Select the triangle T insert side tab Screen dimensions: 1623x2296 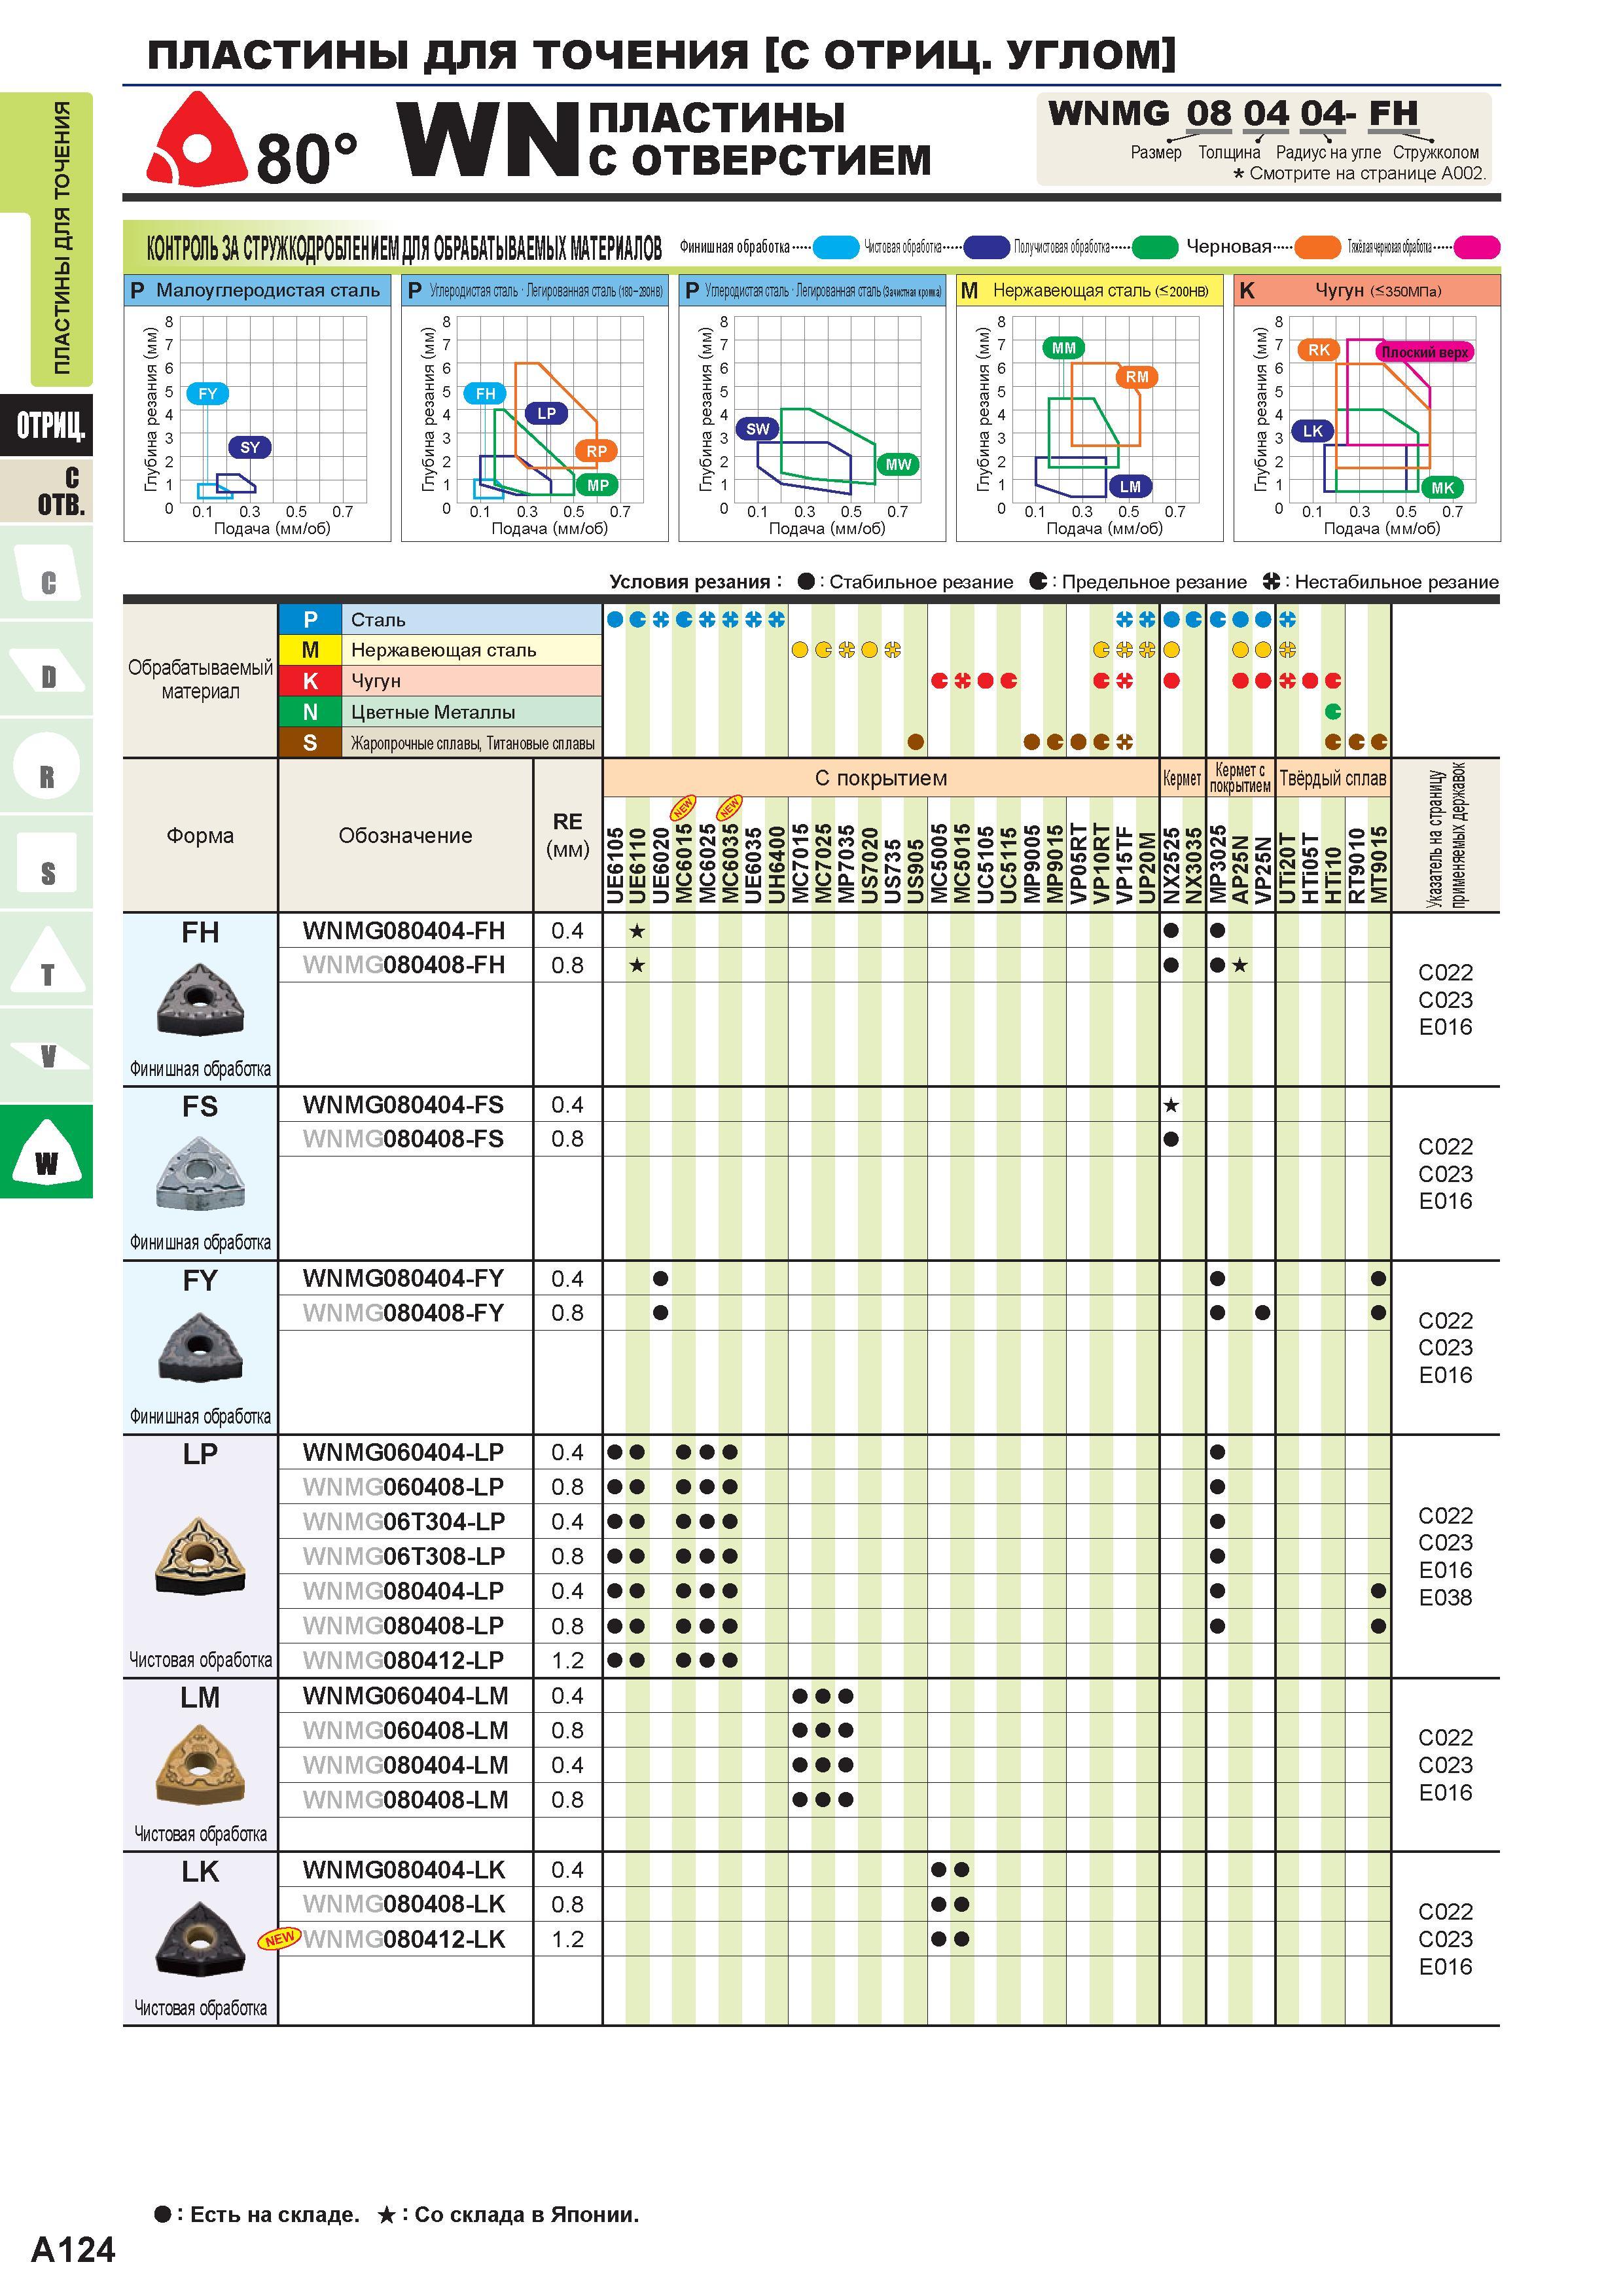tap(47, 959)
